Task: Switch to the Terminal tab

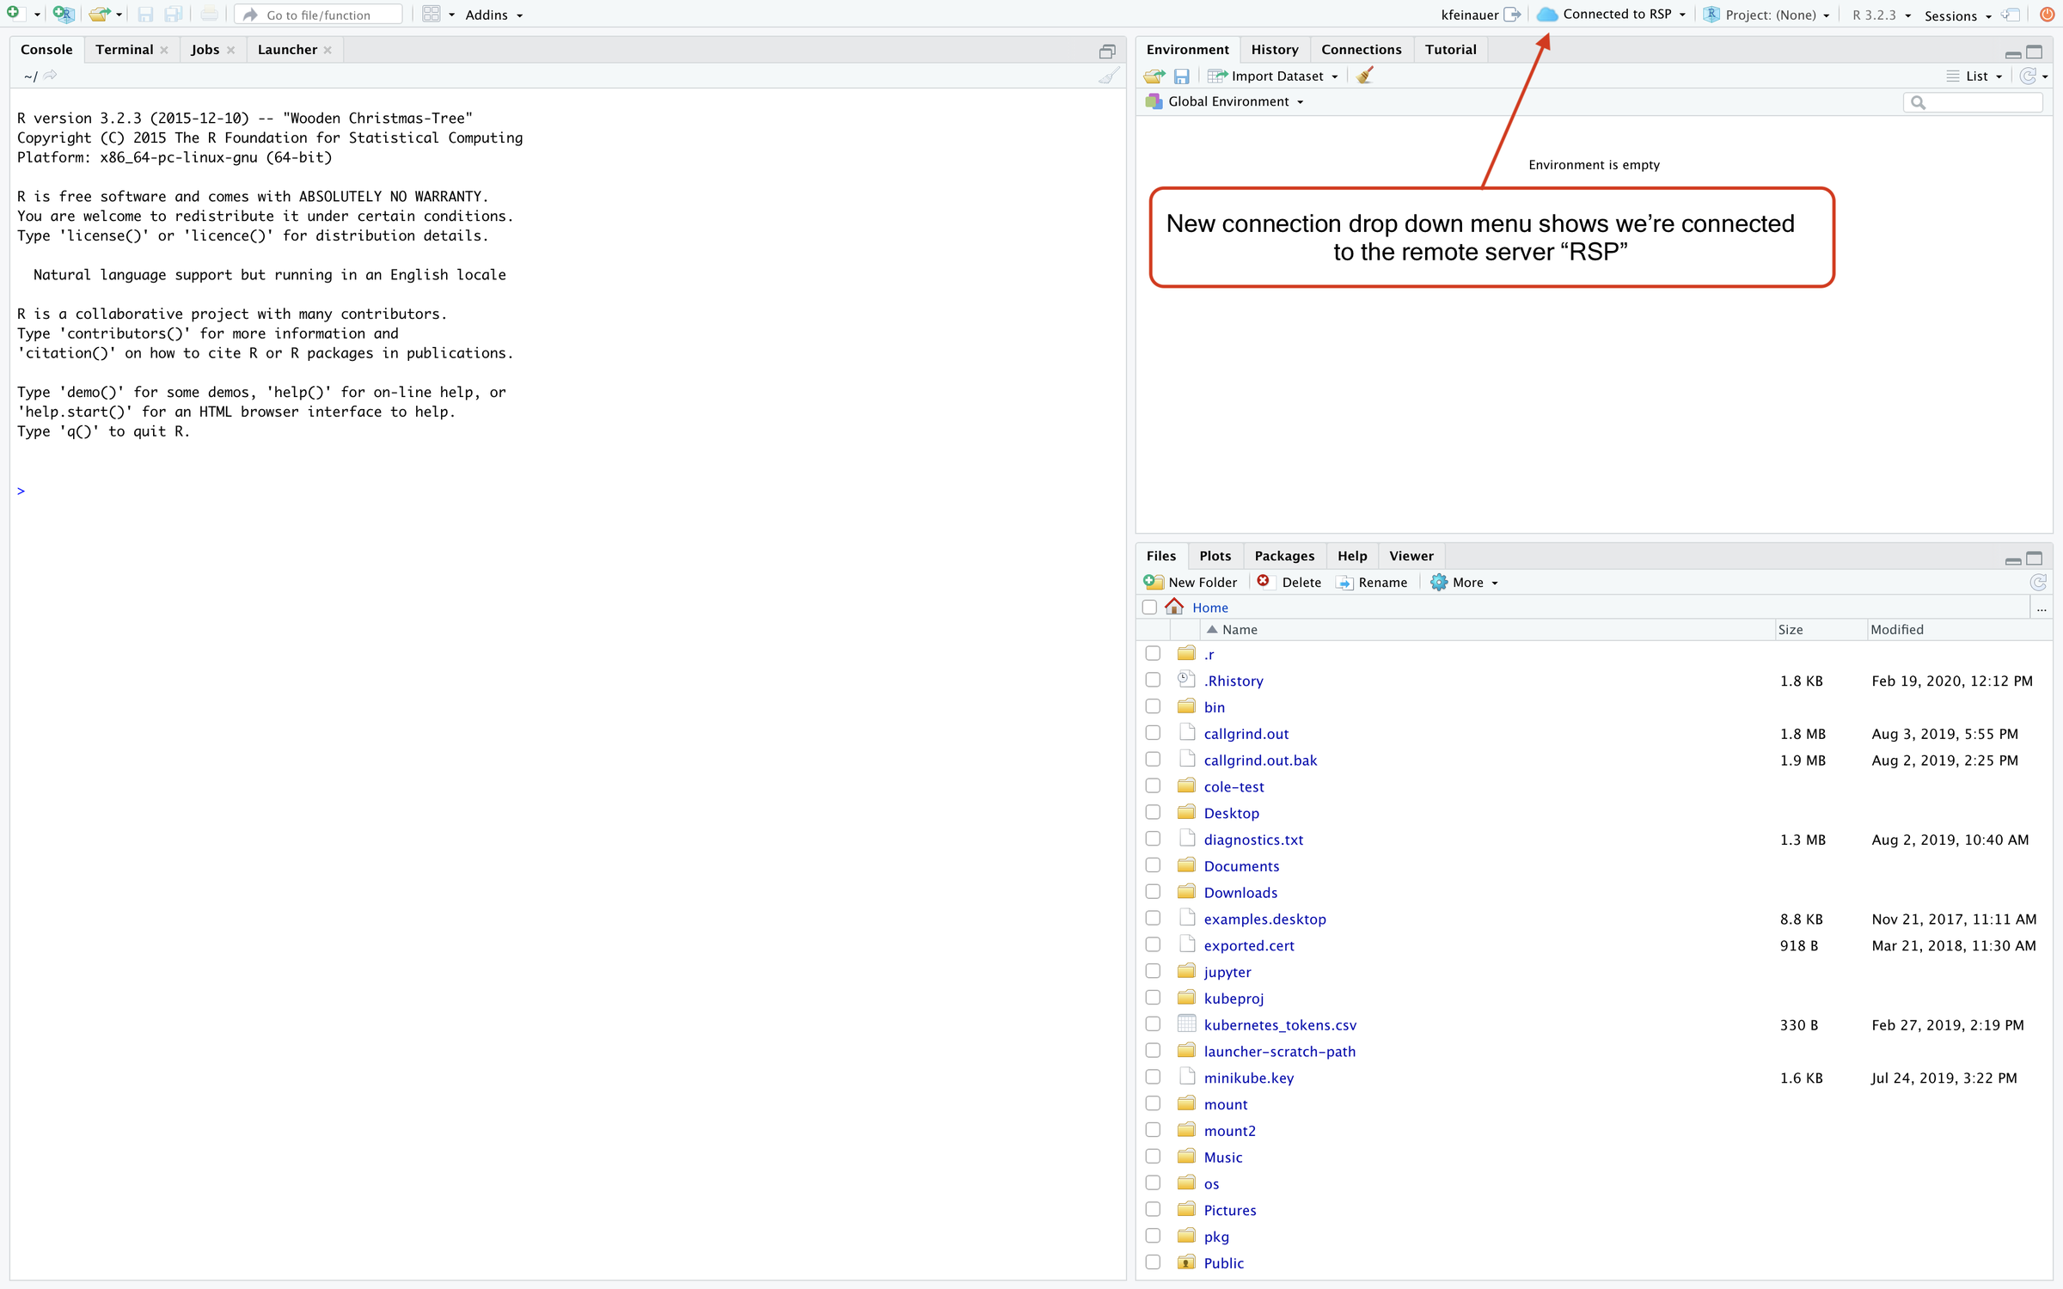Action: point(125,50)
